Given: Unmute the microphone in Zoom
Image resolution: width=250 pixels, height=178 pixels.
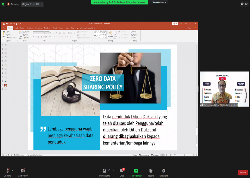Looking at the screenshot, I should [7, 171].
